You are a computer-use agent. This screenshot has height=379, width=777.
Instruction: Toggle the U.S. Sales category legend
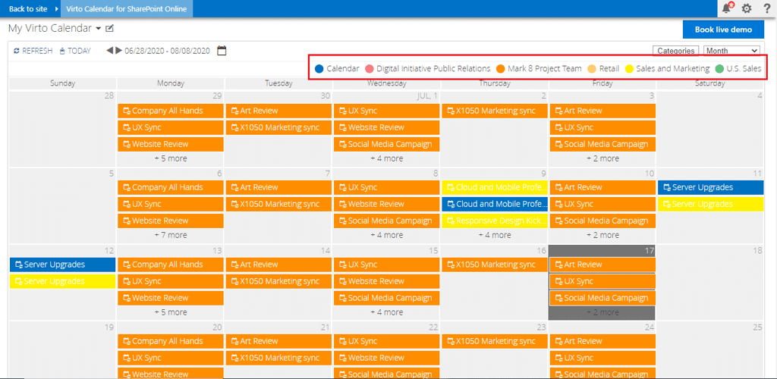tap(738, 69)
